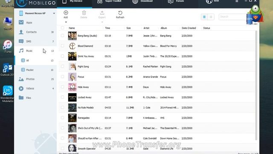
Task: Select the All music subcategory
Action: pos(35,60)
